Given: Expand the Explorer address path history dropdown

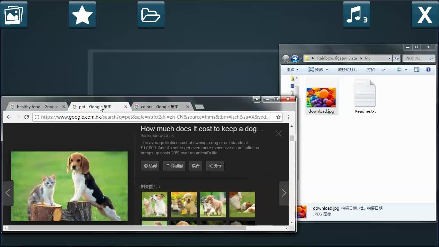Looking at the screenshot, I should tap(389, 59).
